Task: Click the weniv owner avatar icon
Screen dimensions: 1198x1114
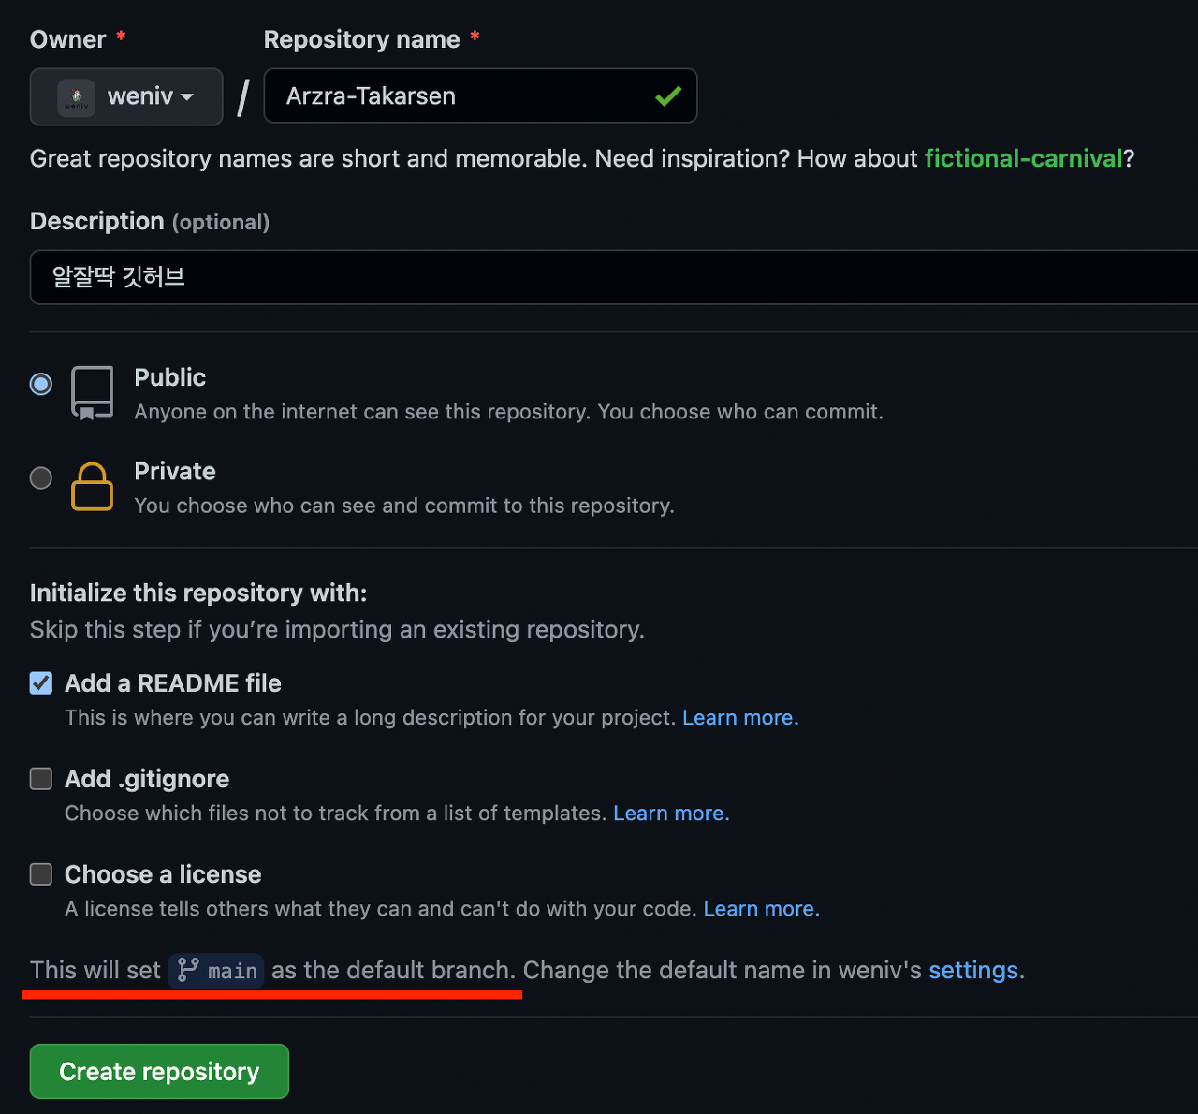Action: 77,97
